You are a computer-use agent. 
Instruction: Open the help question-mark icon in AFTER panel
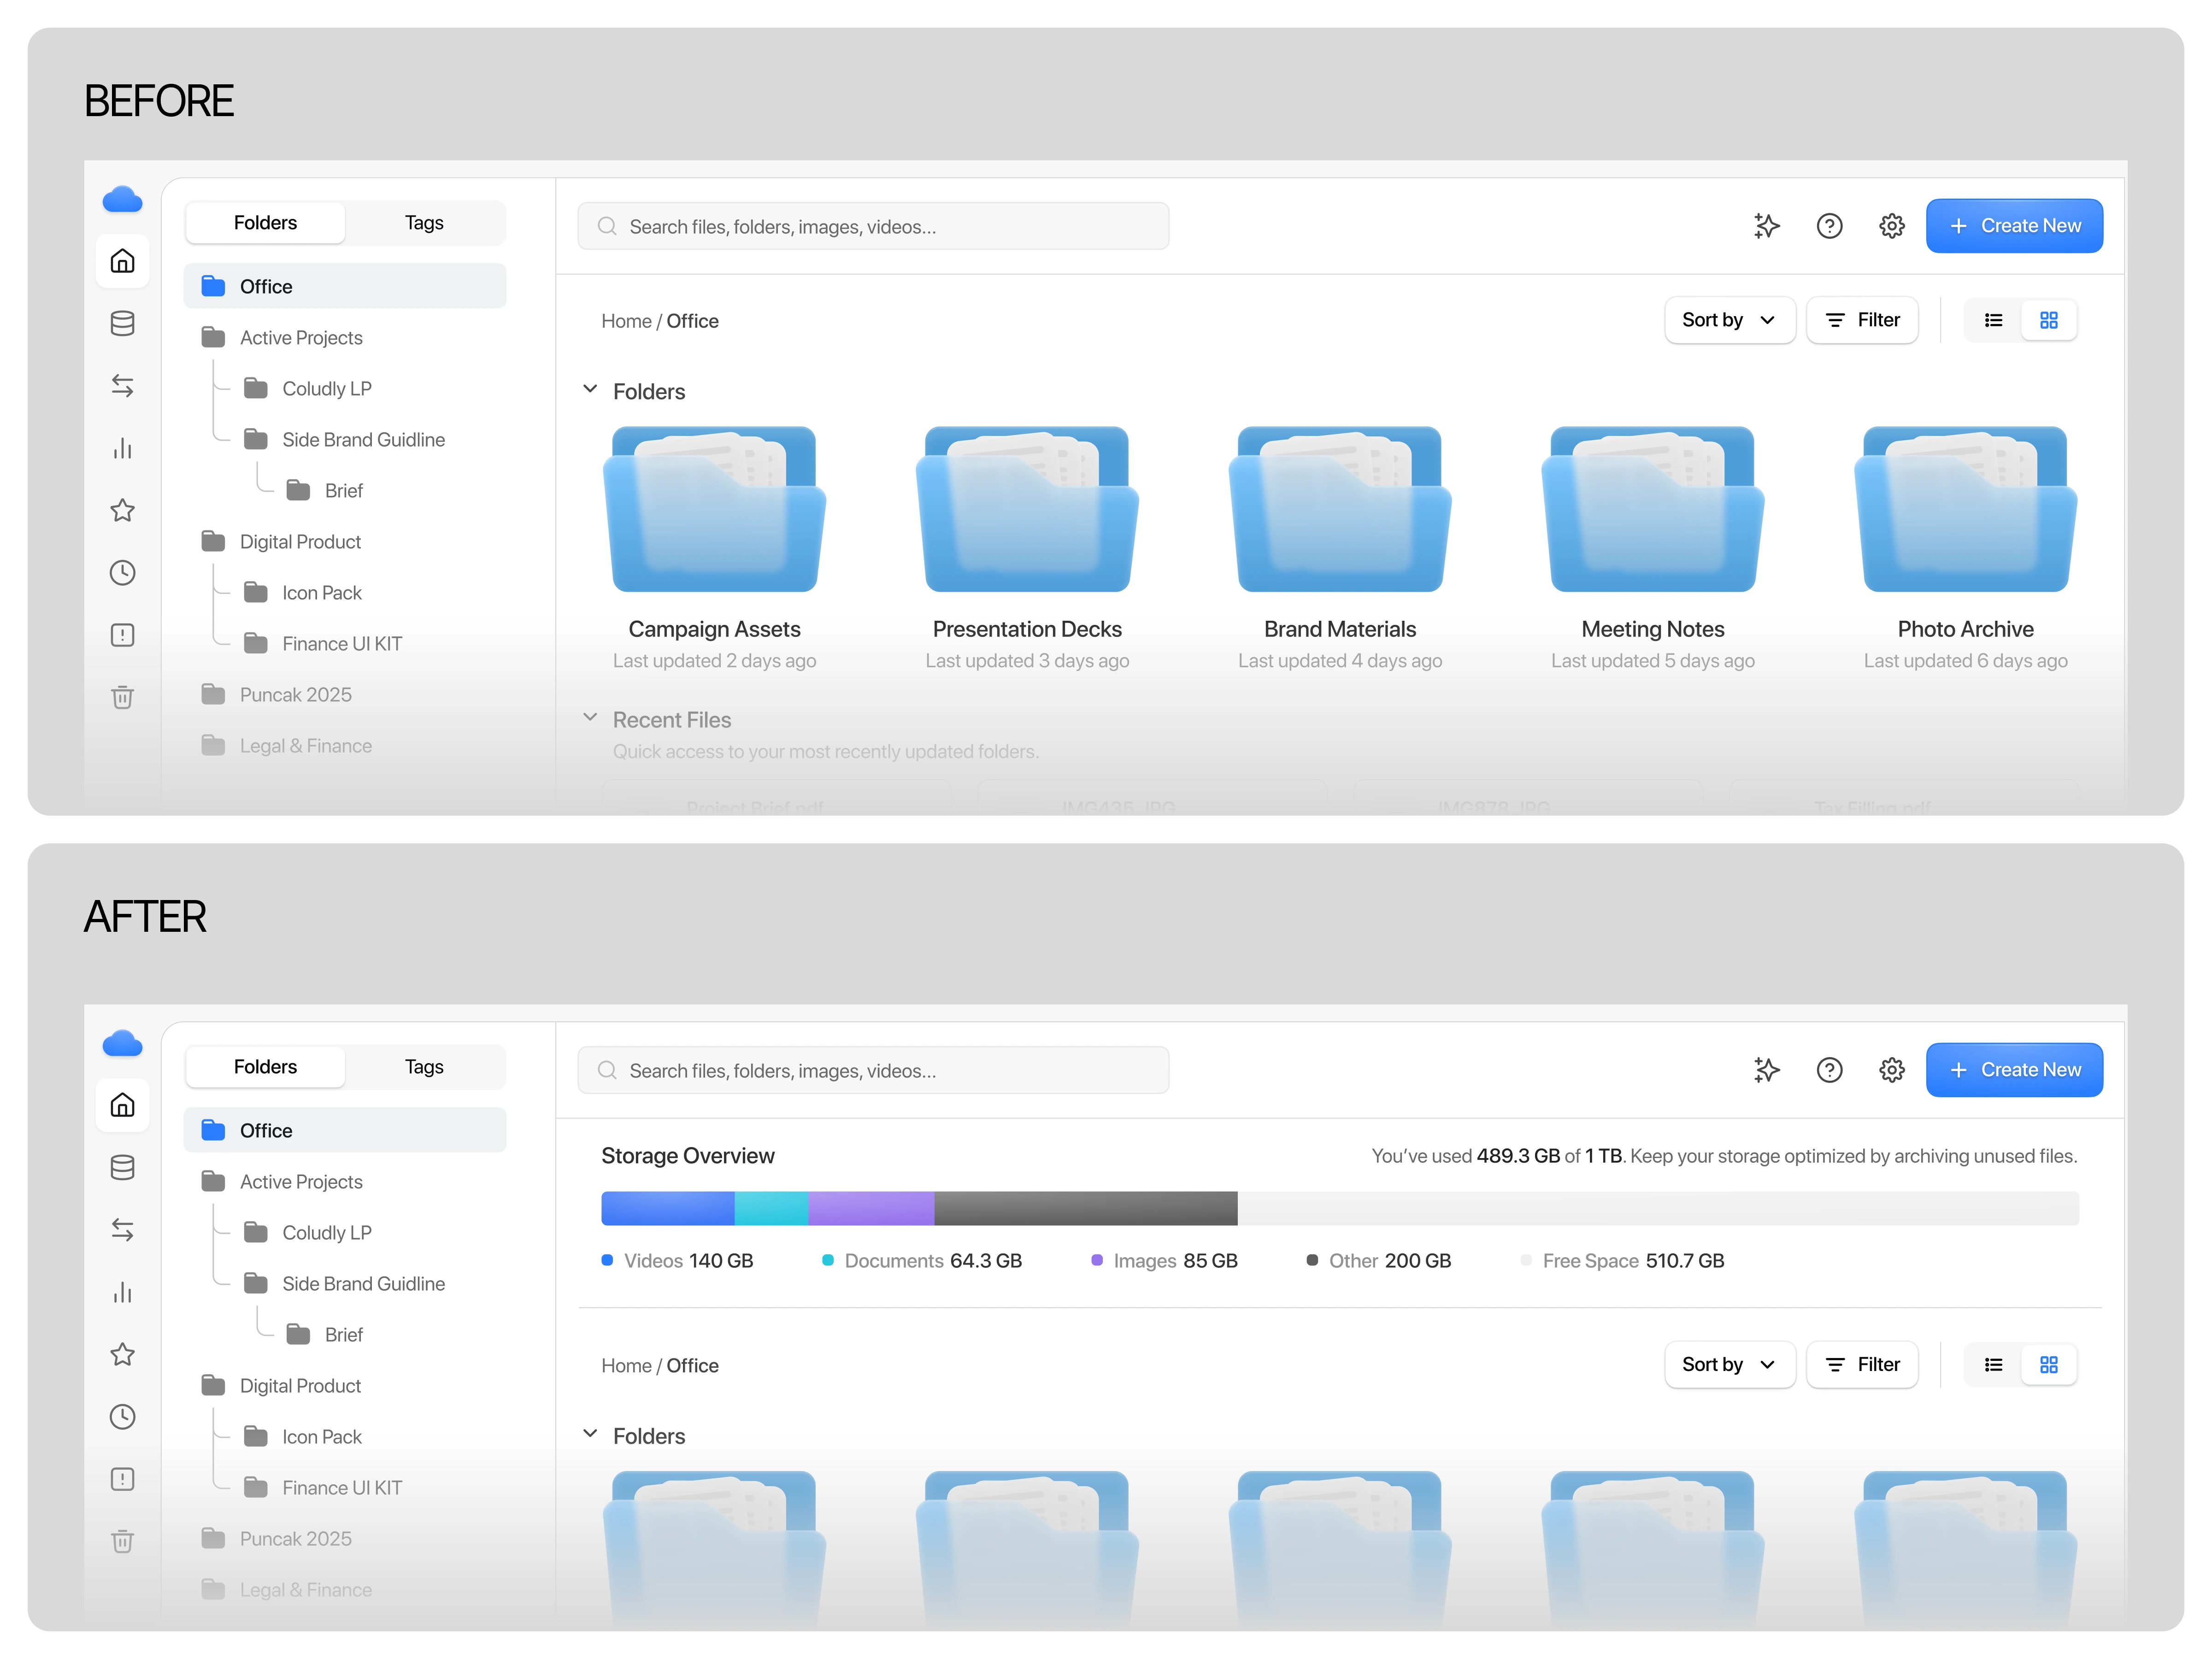(x=1829, y=1070)
